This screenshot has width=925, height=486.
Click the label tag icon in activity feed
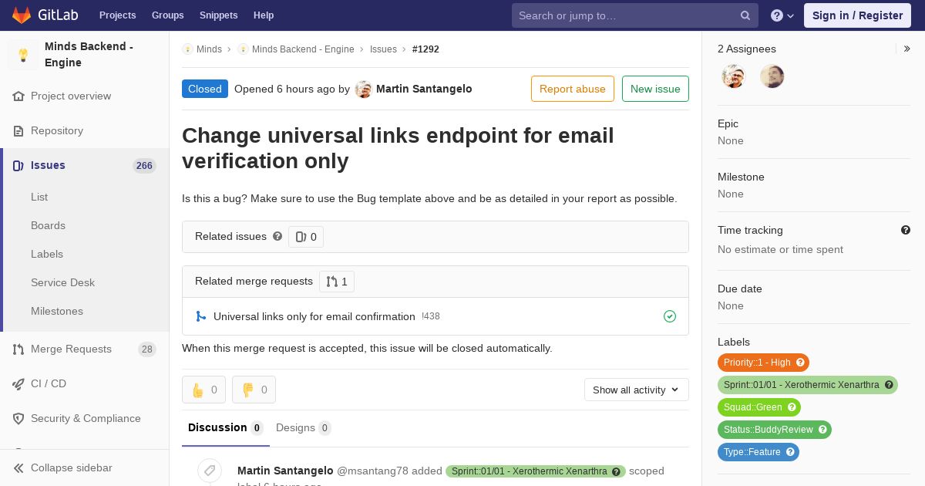point(210,471)
